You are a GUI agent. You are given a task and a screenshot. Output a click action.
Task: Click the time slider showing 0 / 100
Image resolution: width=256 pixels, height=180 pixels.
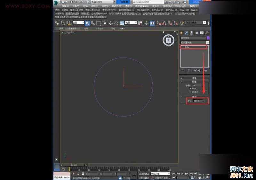pos(74,165)
